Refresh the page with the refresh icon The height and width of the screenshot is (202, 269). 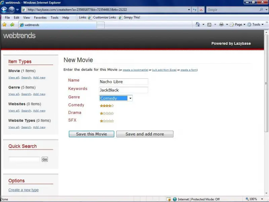[195, 10]
